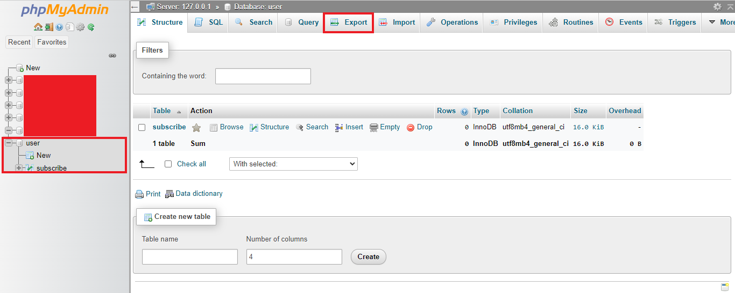Open subscribe table in navigation tree
This screenshot has height=293, width=735.
click(x=52, y=168)
